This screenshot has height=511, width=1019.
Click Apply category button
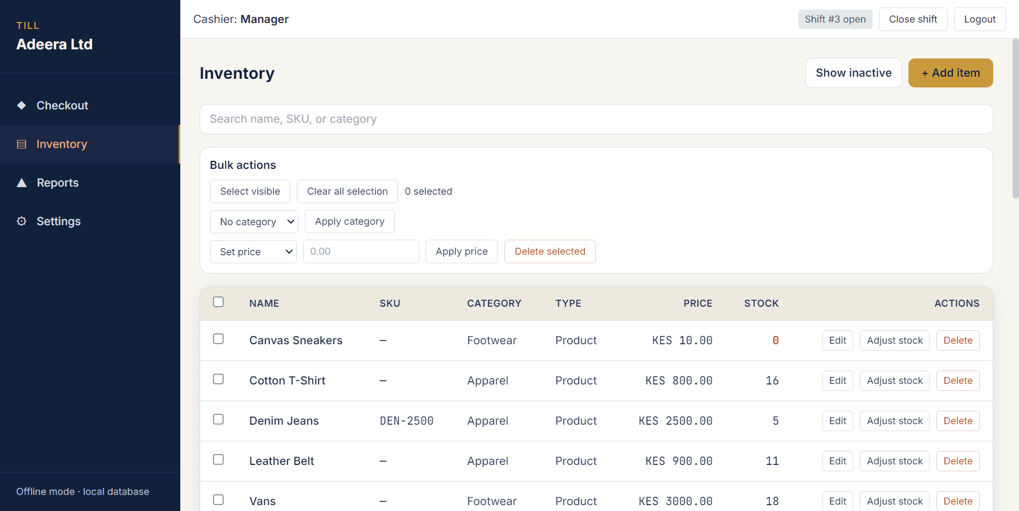pyautogui.click(x=349, y=221)
